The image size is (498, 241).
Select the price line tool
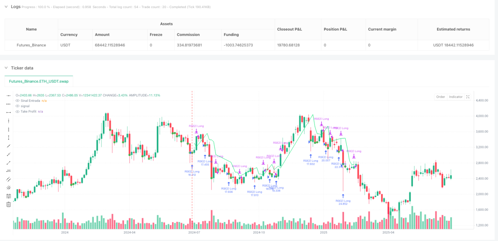click(8, 171)
